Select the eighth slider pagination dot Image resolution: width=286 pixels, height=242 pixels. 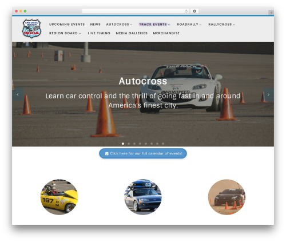point(163,144)
